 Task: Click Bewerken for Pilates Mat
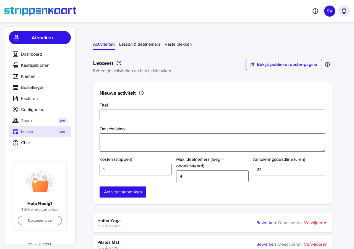(266, 244)
